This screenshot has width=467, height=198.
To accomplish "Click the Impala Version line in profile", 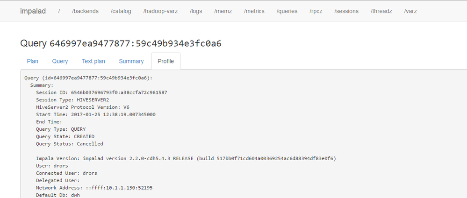I will point(186,158).
